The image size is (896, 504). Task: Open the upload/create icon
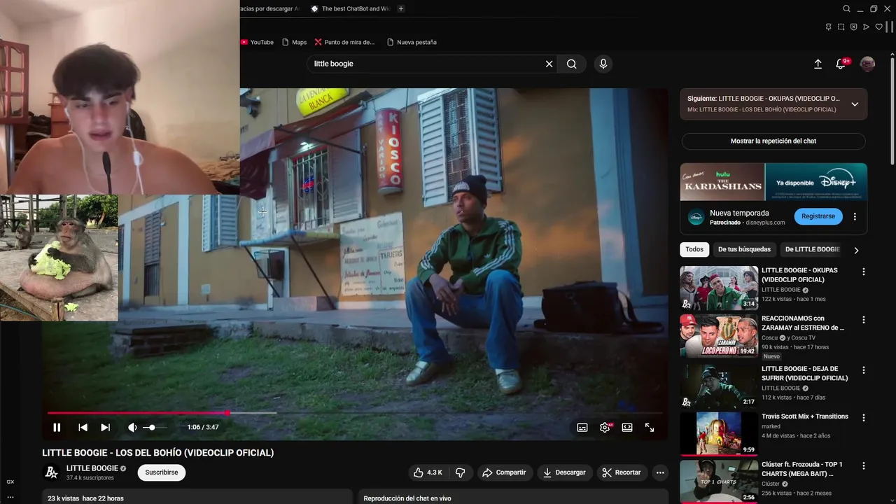[x=818, y=64]
